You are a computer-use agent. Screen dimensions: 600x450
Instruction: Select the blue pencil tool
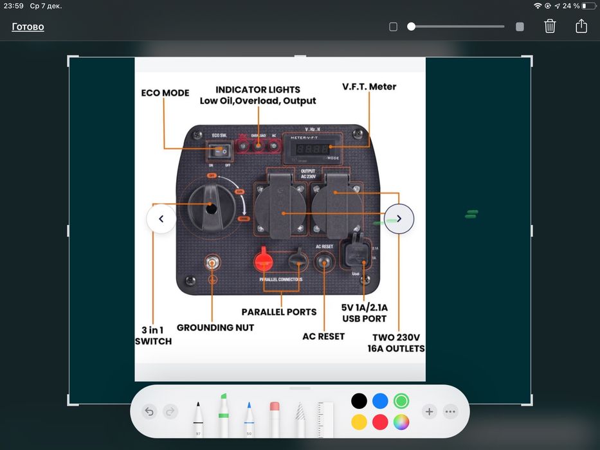point(249,419)
